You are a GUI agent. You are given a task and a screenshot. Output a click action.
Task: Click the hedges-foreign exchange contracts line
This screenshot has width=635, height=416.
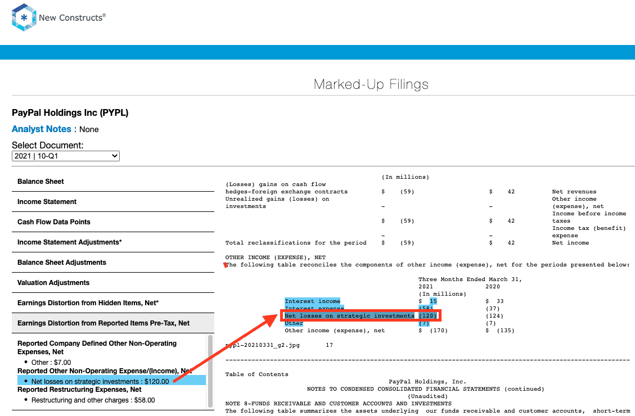pyautogui.click(x=286, y=192)
